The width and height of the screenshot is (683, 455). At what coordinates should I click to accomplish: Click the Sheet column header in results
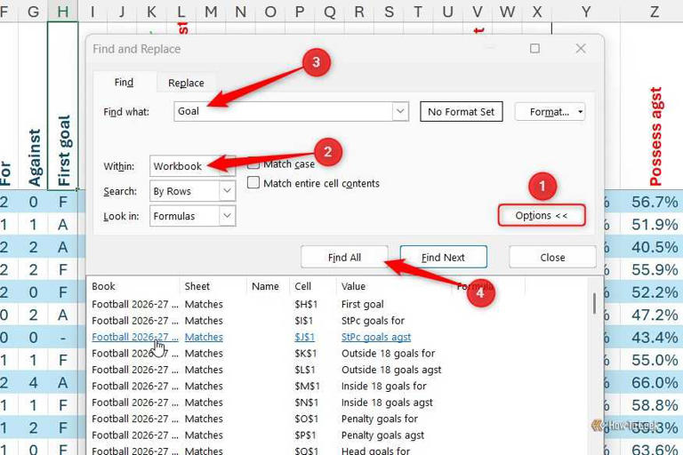[213, 286]
